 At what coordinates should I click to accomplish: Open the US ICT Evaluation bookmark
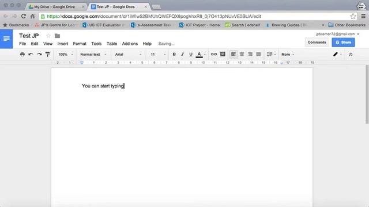click(104, 25)
